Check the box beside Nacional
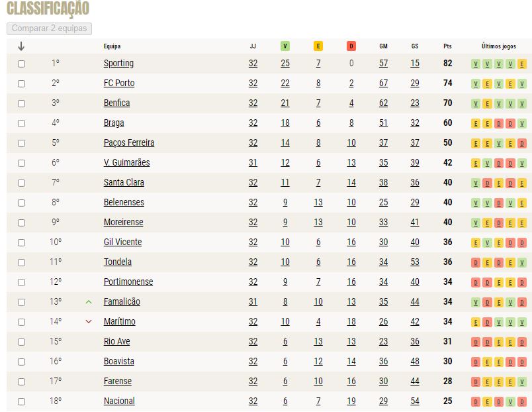 click(x=21, y=401)
